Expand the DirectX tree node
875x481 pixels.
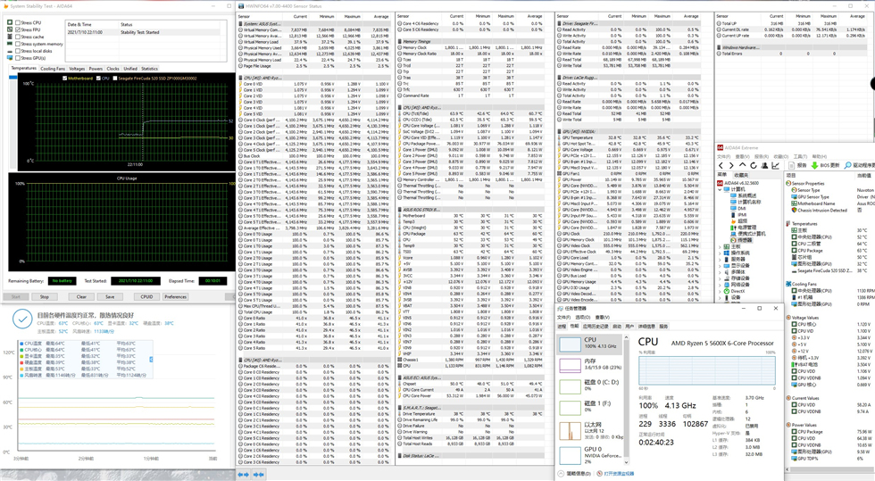pos(720,291)
